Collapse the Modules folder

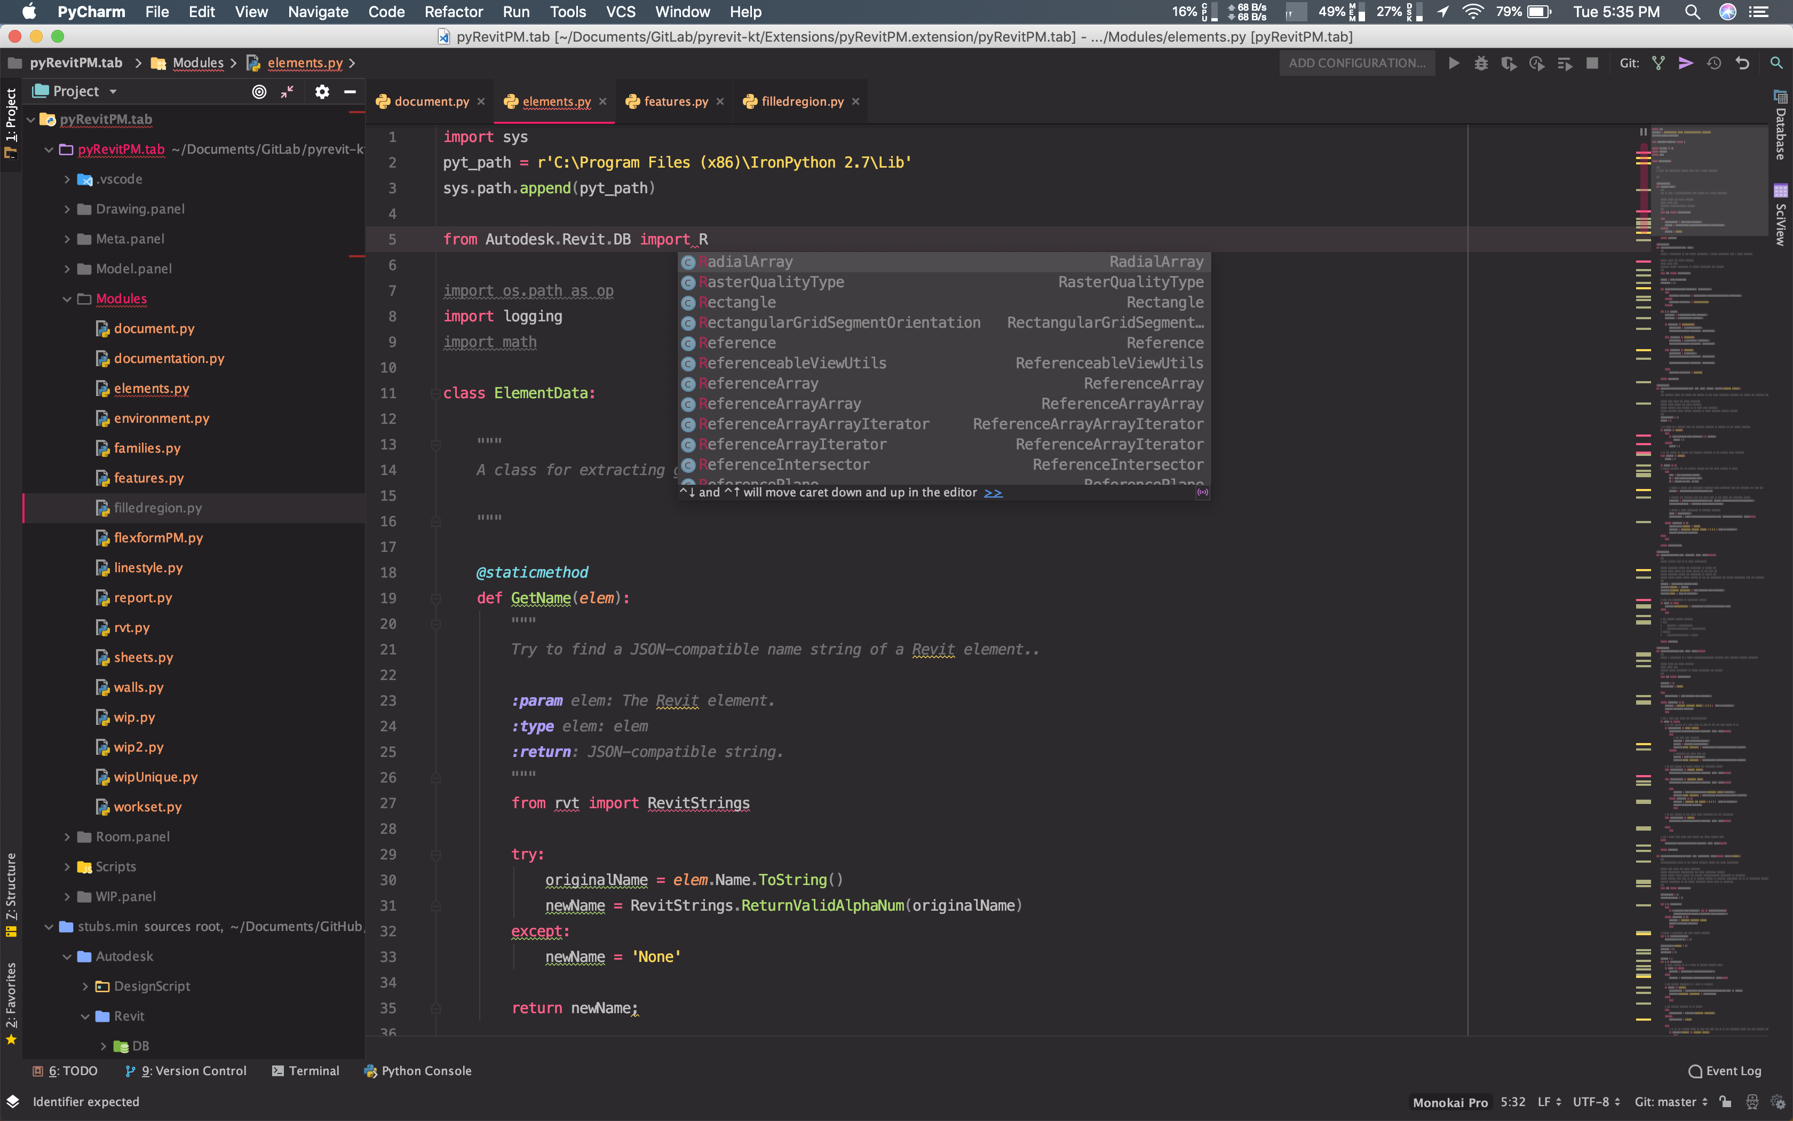(x=67, y=299)
